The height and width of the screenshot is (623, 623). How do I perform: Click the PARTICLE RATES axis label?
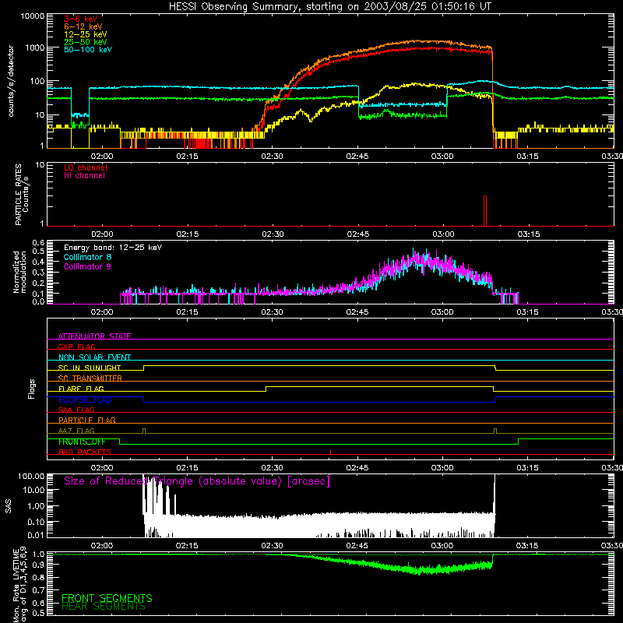point(22,195)
